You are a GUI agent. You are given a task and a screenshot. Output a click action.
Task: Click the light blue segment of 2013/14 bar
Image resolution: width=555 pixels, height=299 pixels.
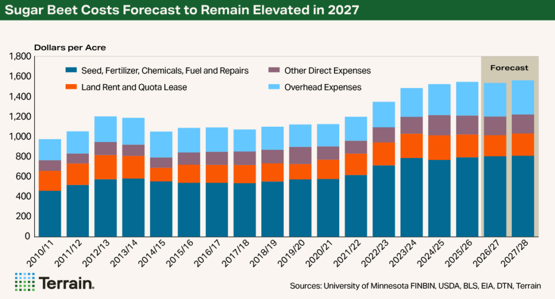point(133,131)
